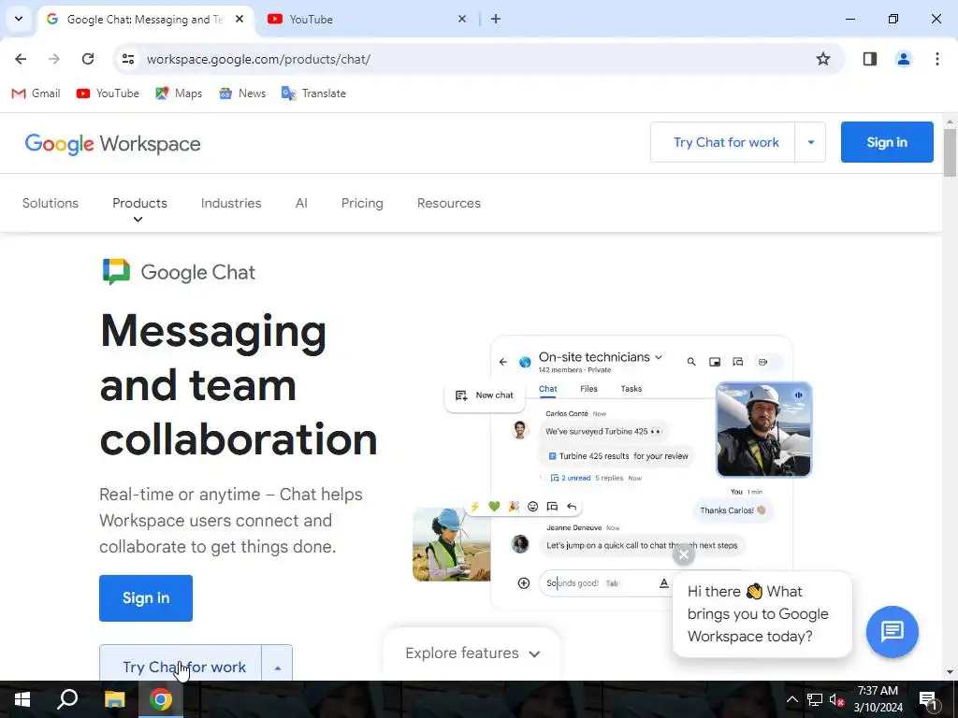Viewport: 958px width, 718px height.
Task: Reload the page with the refresh icon
Action: 88,59
